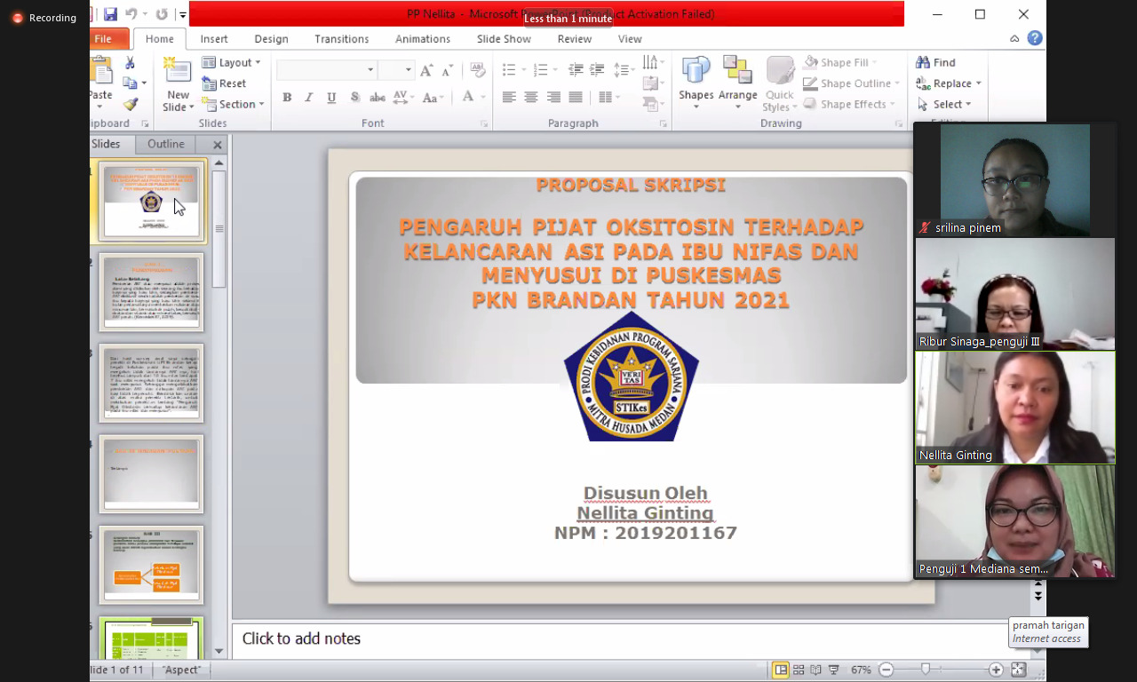Open the Arrange menu
Viewport: 1137px width, 682px height.
737,83
